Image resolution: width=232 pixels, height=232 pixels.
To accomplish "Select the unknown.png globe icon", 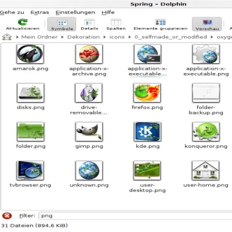I will [x=89, y=171].
